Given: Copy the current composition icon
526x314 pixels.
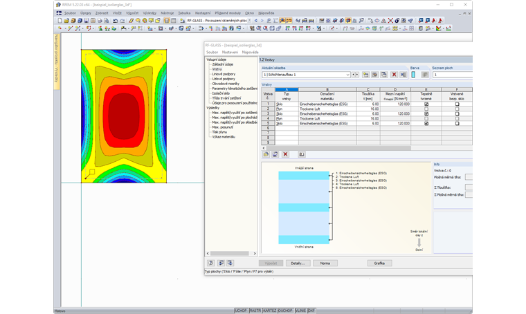Looking at the screenshot, I should tap(384, 75).
